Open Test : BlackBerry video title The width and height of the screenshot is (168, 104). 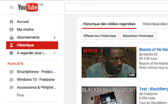pyautogui.click(x=154, y=89)
